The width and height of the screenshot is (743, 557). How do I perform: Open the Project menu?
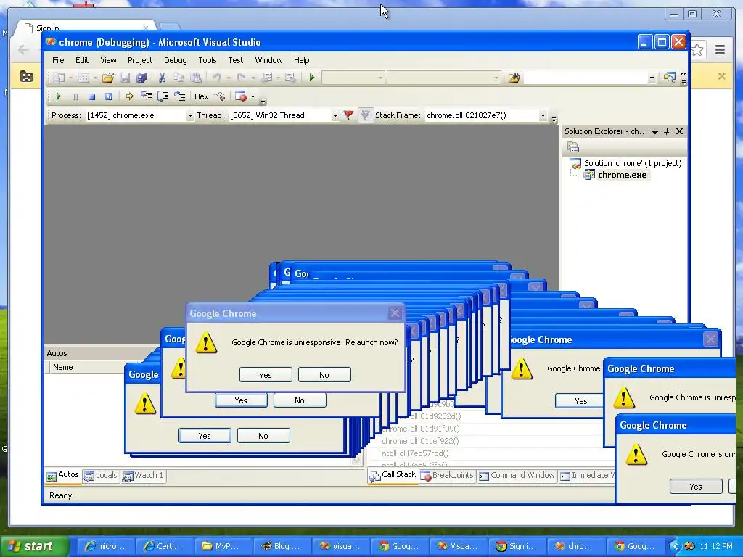click(140, 60)
